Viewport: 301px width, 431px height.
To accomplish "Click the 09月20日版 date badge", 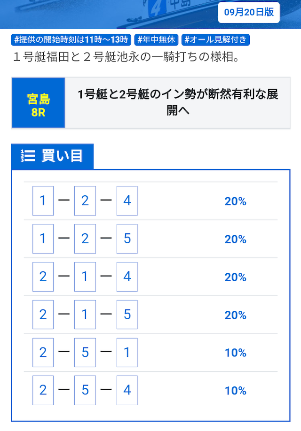I will click(x=249, y=12).
